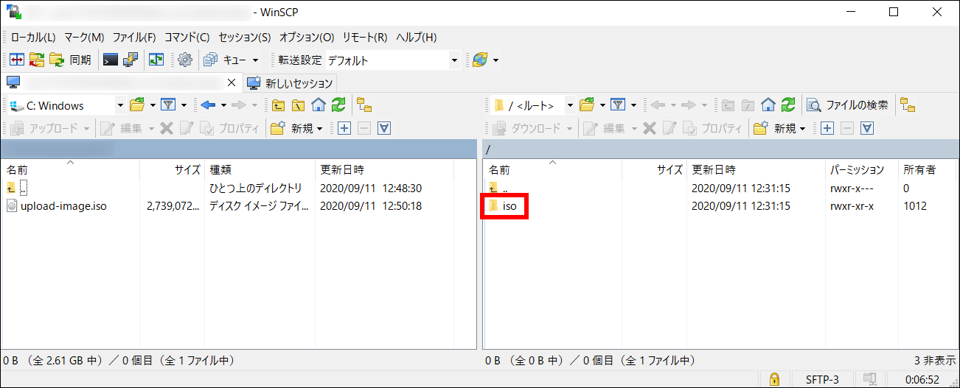Image resolution: width=960 pixels, height=388 pixels.
Task: Expand the remote path ルート dropdown
Action: coord(569,105)
